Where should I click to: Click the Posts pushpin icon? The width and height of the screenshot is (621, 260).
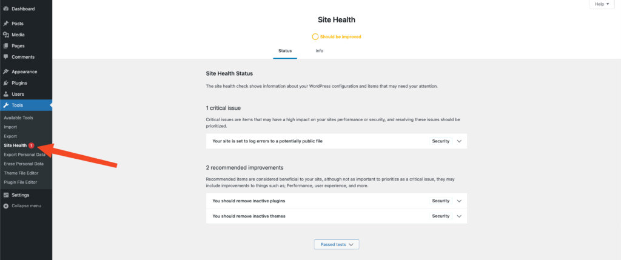6,24
